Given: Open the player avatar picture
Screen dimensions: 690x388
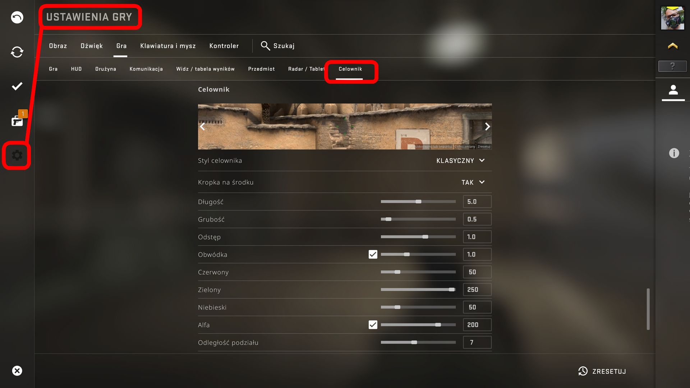Looking at the screenshot, I should click(672, 18).
